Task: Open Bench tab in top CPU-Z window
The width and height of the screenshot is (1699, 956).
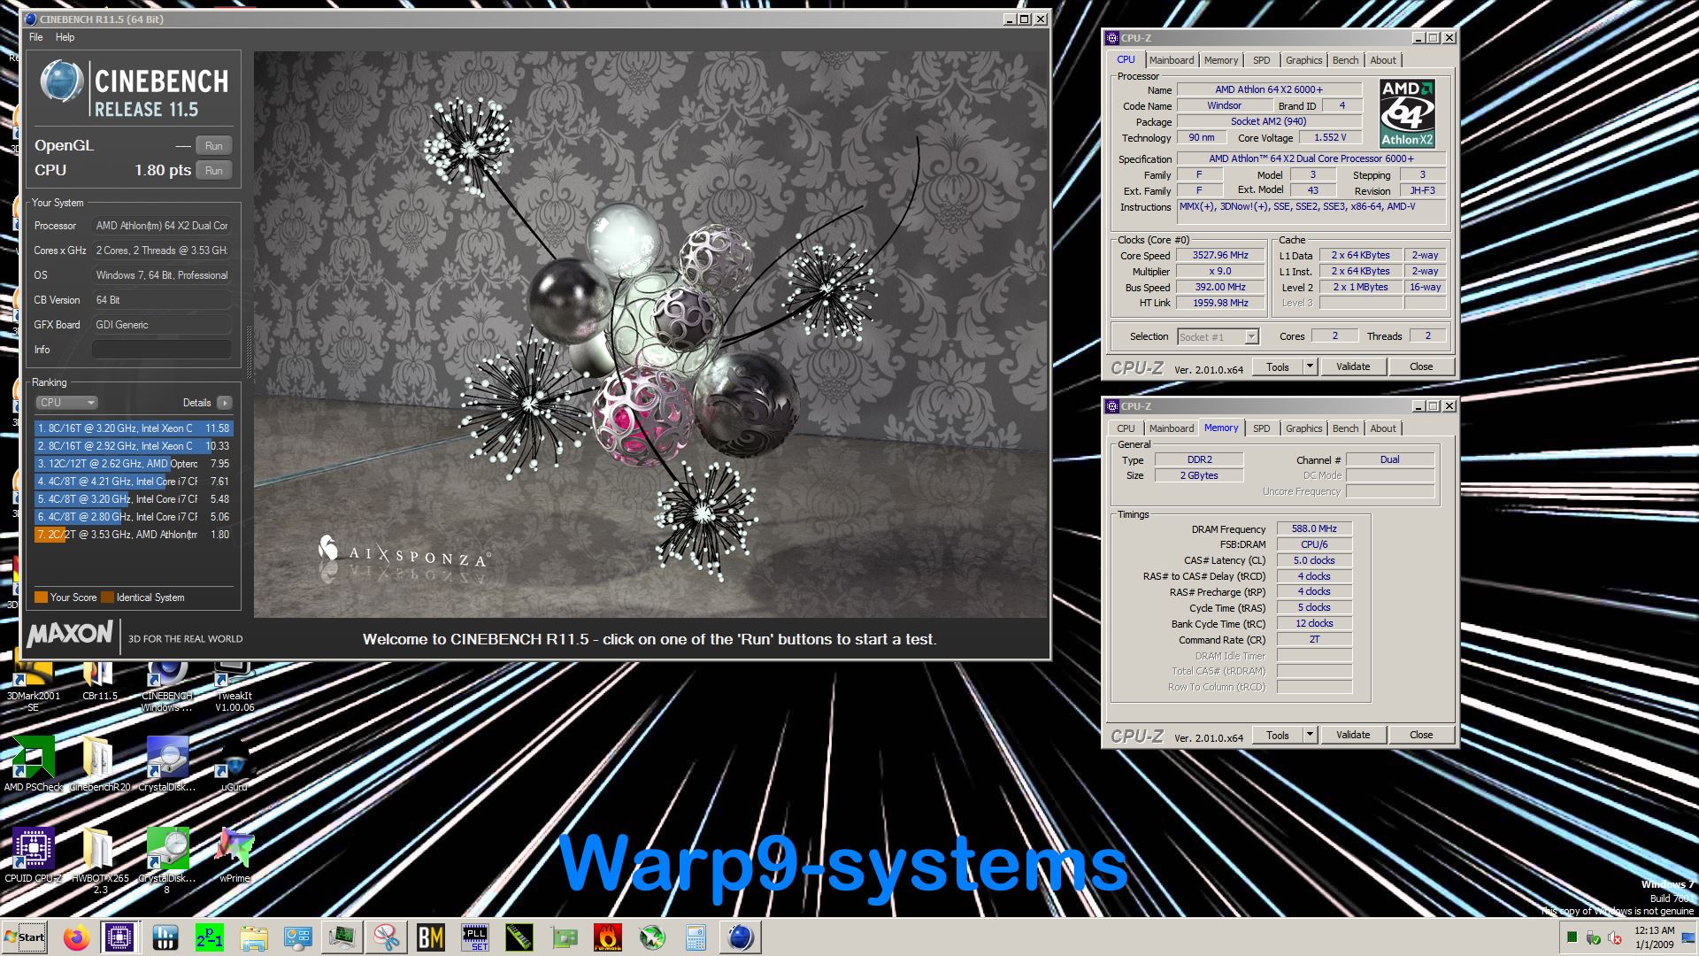Action: 1346,60
